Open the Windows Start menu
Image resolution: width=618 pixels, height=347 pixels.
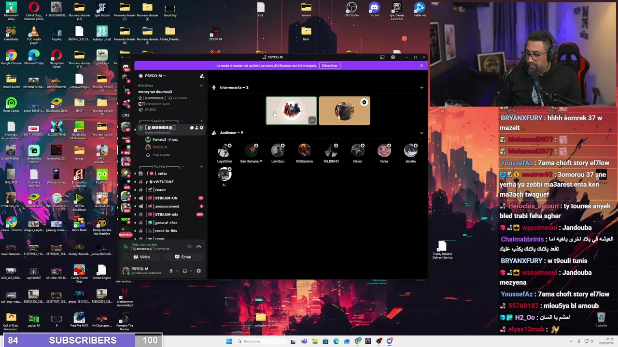point(229,341)
